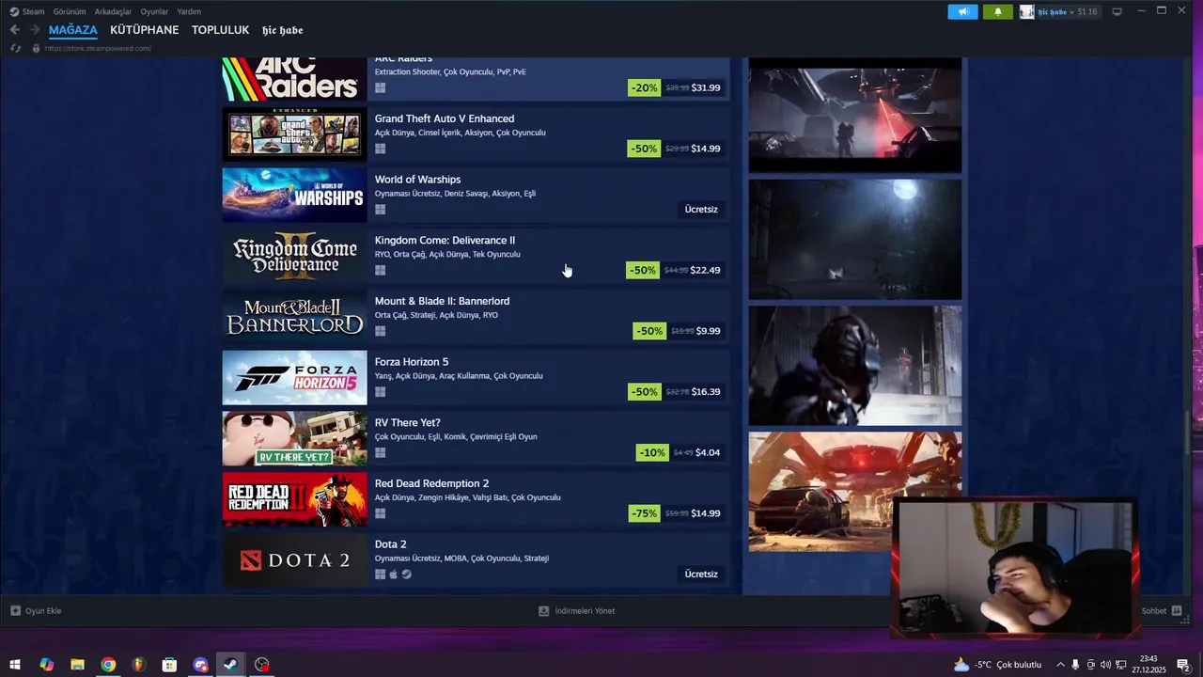
Task: Click the Ücretsiz label for World of Warships
Action: tap(701, 209)
